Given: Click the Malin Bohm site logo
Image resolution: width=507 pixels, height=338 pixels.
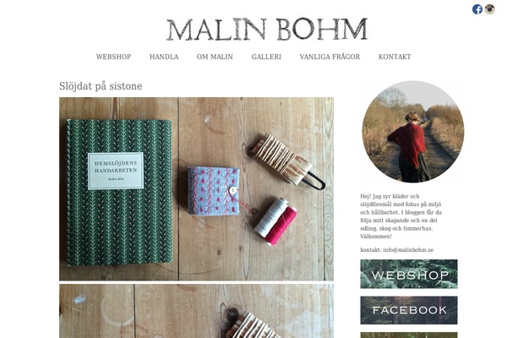Looking at the screenshot, I should point(267,30).
